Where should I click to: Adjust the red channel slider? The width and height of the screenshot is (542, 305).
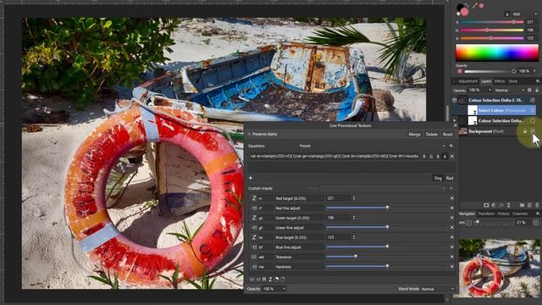pos(492,22)
